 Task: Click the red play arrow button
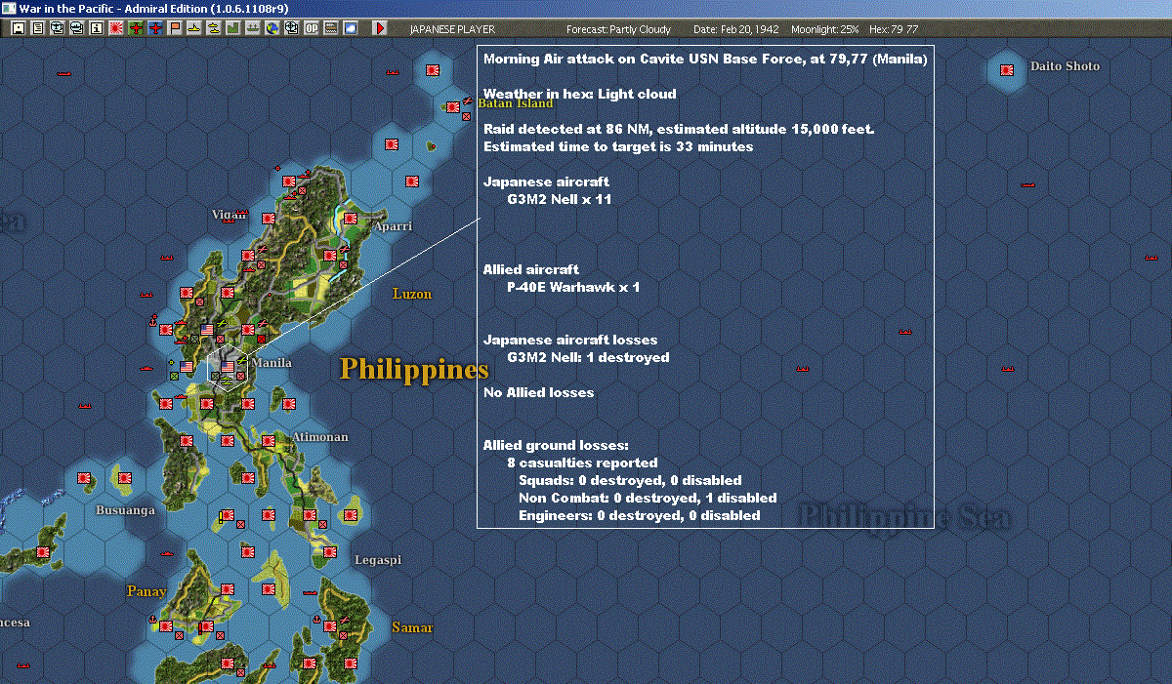point(380,29)
